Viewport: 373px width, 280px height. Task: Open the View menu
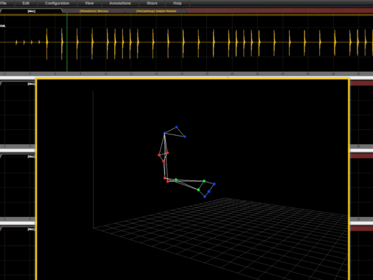tap(89, 3)
